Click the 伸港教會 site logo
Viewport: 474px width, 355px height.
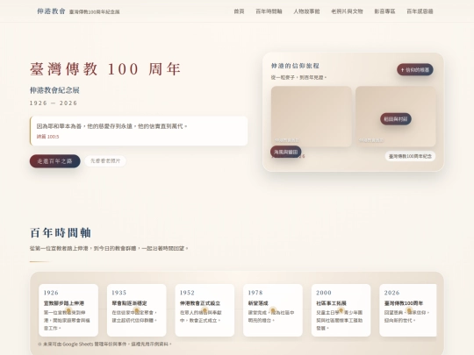[51, 11]
